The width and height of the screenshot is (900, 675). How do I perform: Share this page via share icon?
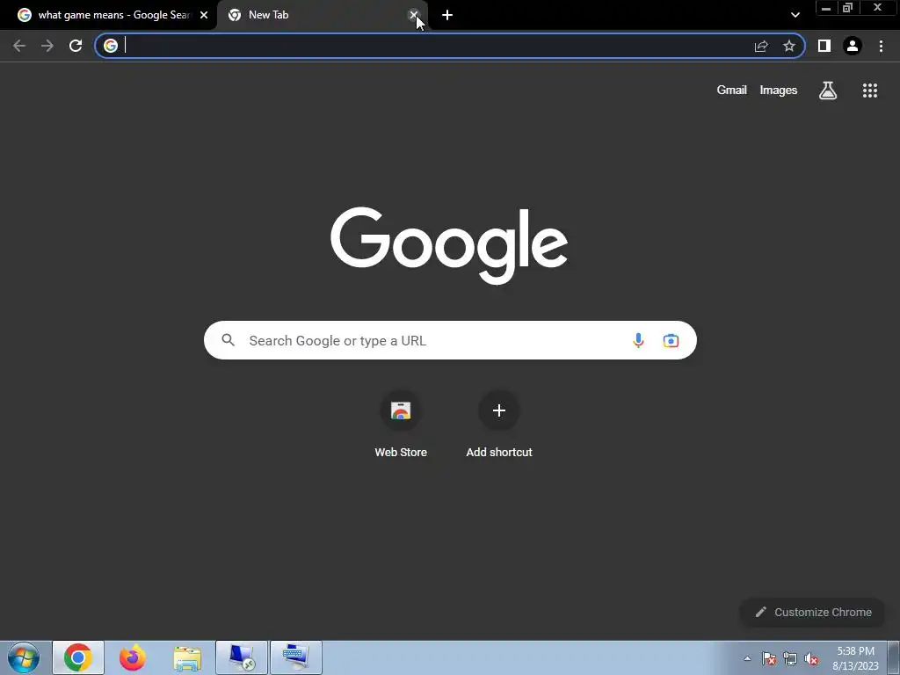click(x=761, y=46)
